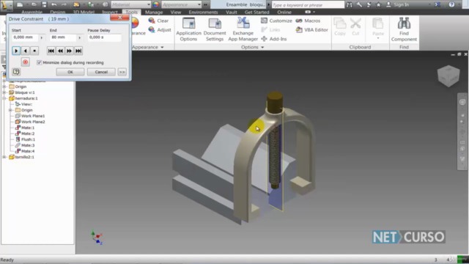
Task: Click the keyword search box
Action: tap(308, 5)
